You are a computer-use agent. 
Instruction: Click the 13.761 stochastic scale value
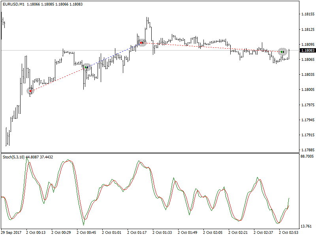(307, 226)
